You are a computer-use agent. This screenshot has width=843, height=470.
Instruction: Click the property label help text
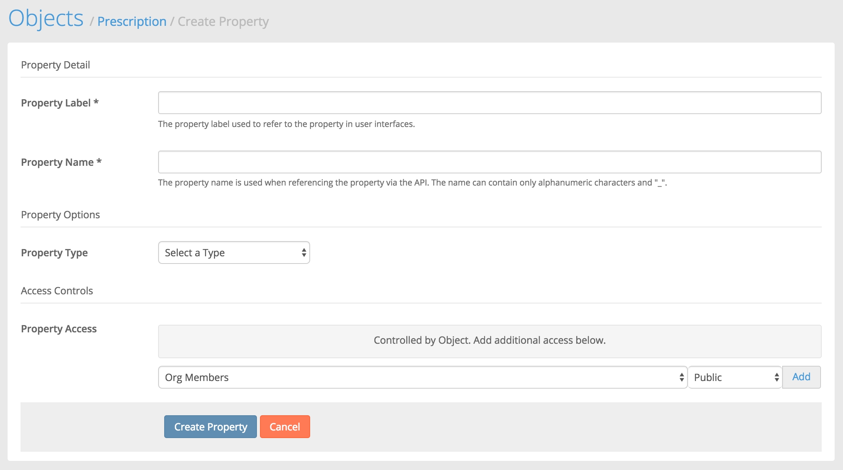[x=286, y=124]
